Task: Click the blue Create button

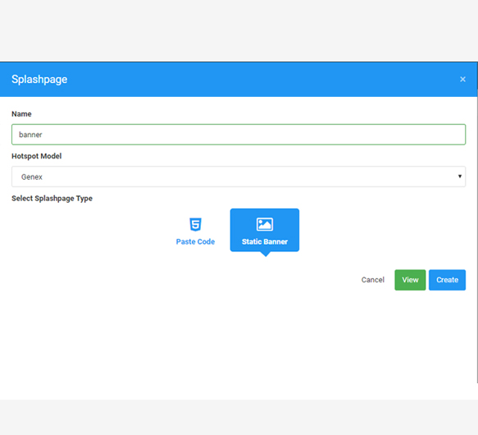Action: (x=447, y=280)
